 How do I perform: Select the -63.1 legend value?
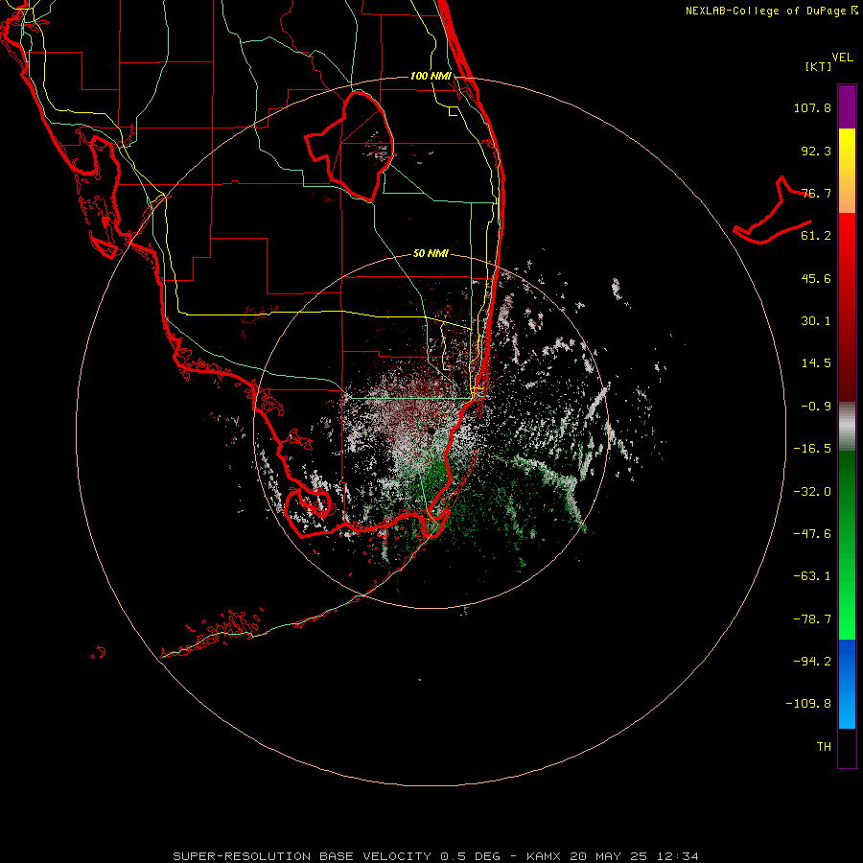coord(812,576)
